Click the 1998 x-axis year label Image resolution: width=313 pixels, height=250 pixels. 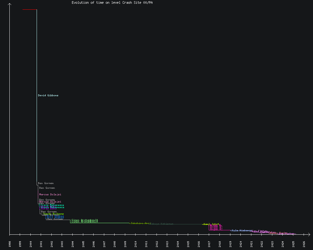point(10,244)
